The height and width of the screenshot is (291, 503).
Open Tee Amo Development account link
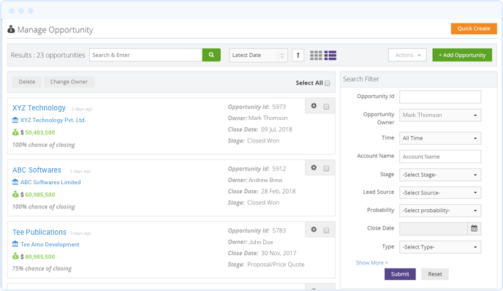[50, 244]
